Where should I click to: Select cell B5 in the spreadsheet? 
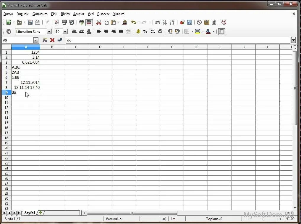52,72
